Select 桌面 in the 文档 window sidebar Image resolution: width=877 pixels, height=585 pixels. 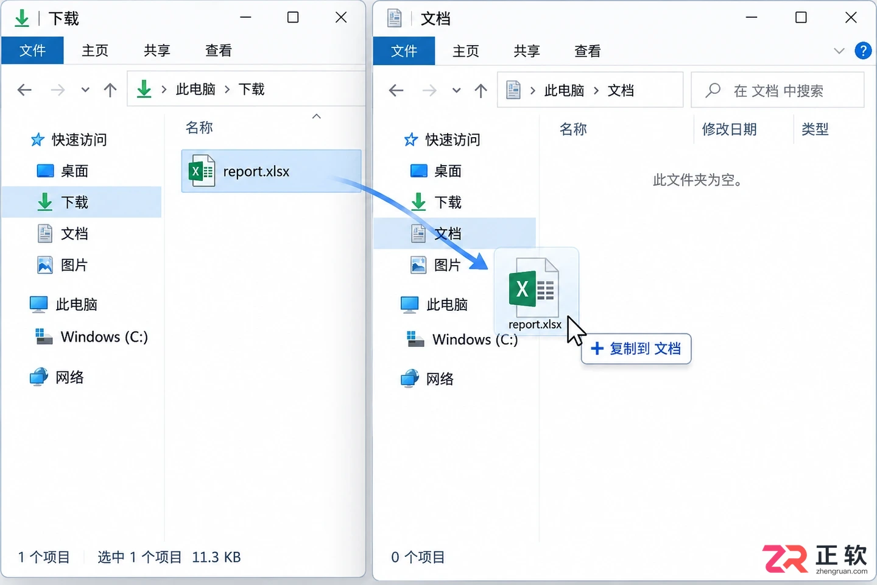tap(436, 171)
